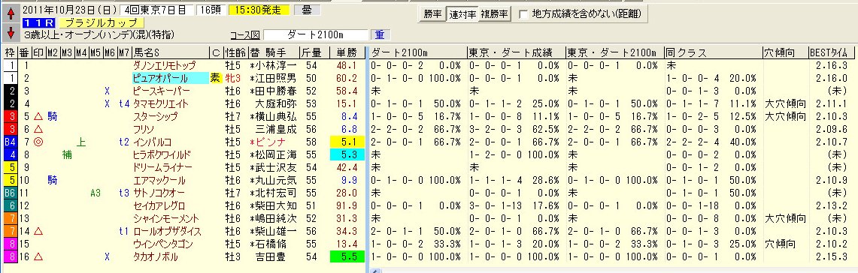
Task: Sort by 馬名S column header
Action: (x=171, y=52)
